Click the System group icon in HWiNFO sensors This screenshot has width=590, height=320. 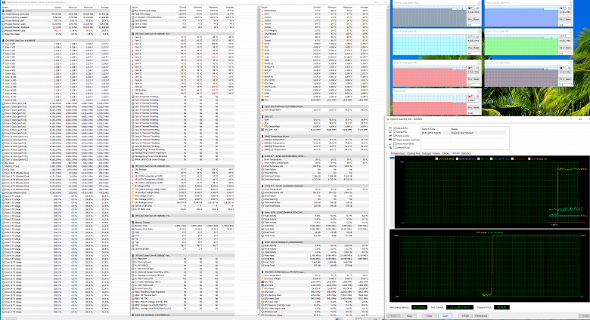(x=3, y=11)
